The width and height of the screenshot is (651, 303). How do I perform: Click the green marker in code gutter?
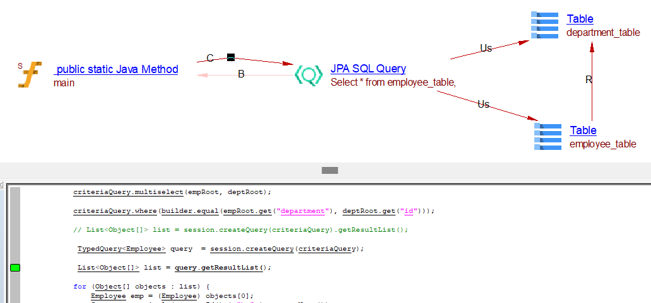[x=15, y=268]
